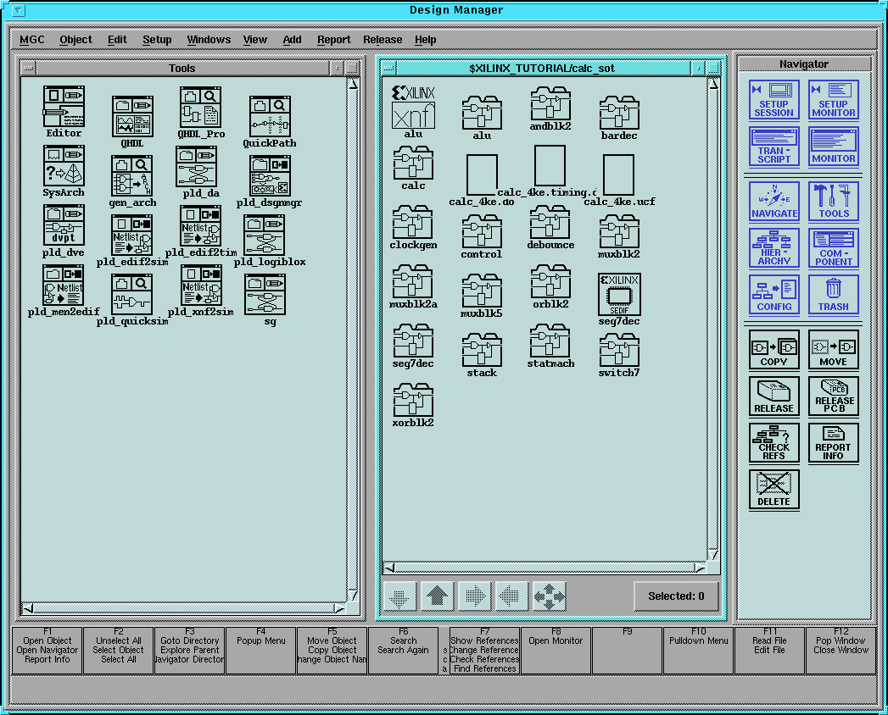Click the pld_logiblox tool icon

[x=265, y=236]
